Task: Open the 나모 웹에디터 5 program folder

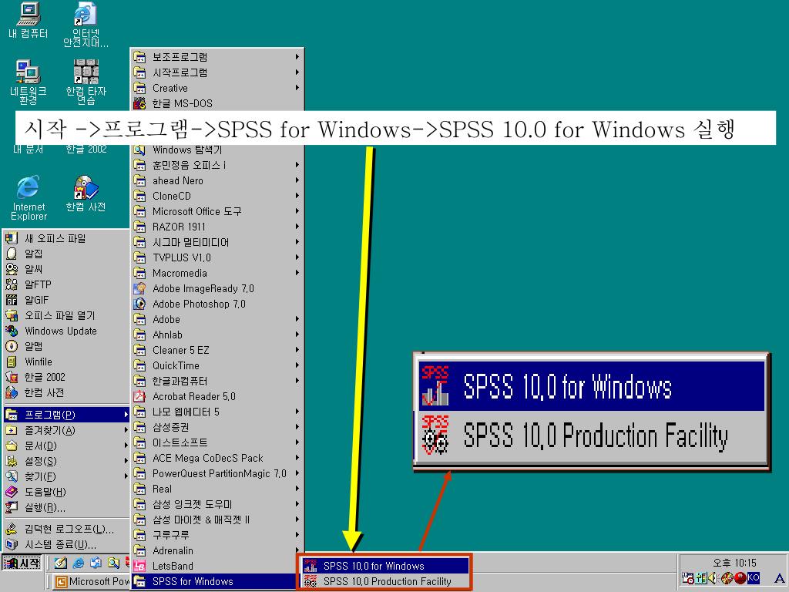Action: point(217,412)
